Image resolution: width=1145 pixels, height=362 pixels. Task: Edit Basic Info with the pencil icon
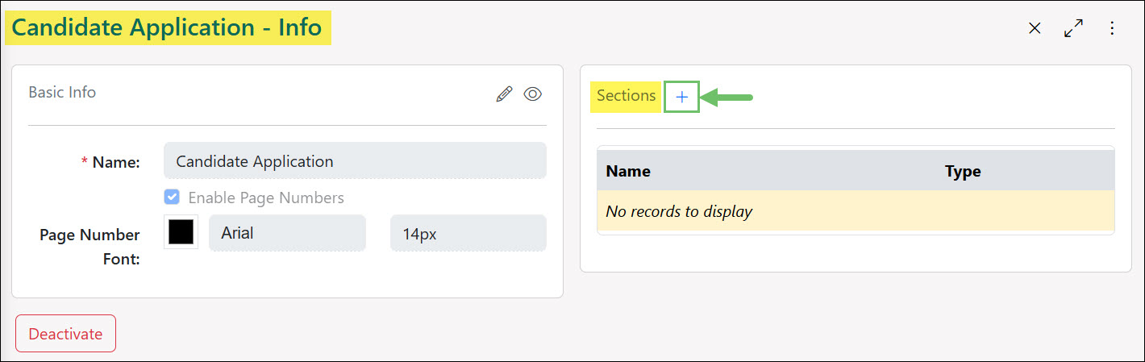[505, 94]
